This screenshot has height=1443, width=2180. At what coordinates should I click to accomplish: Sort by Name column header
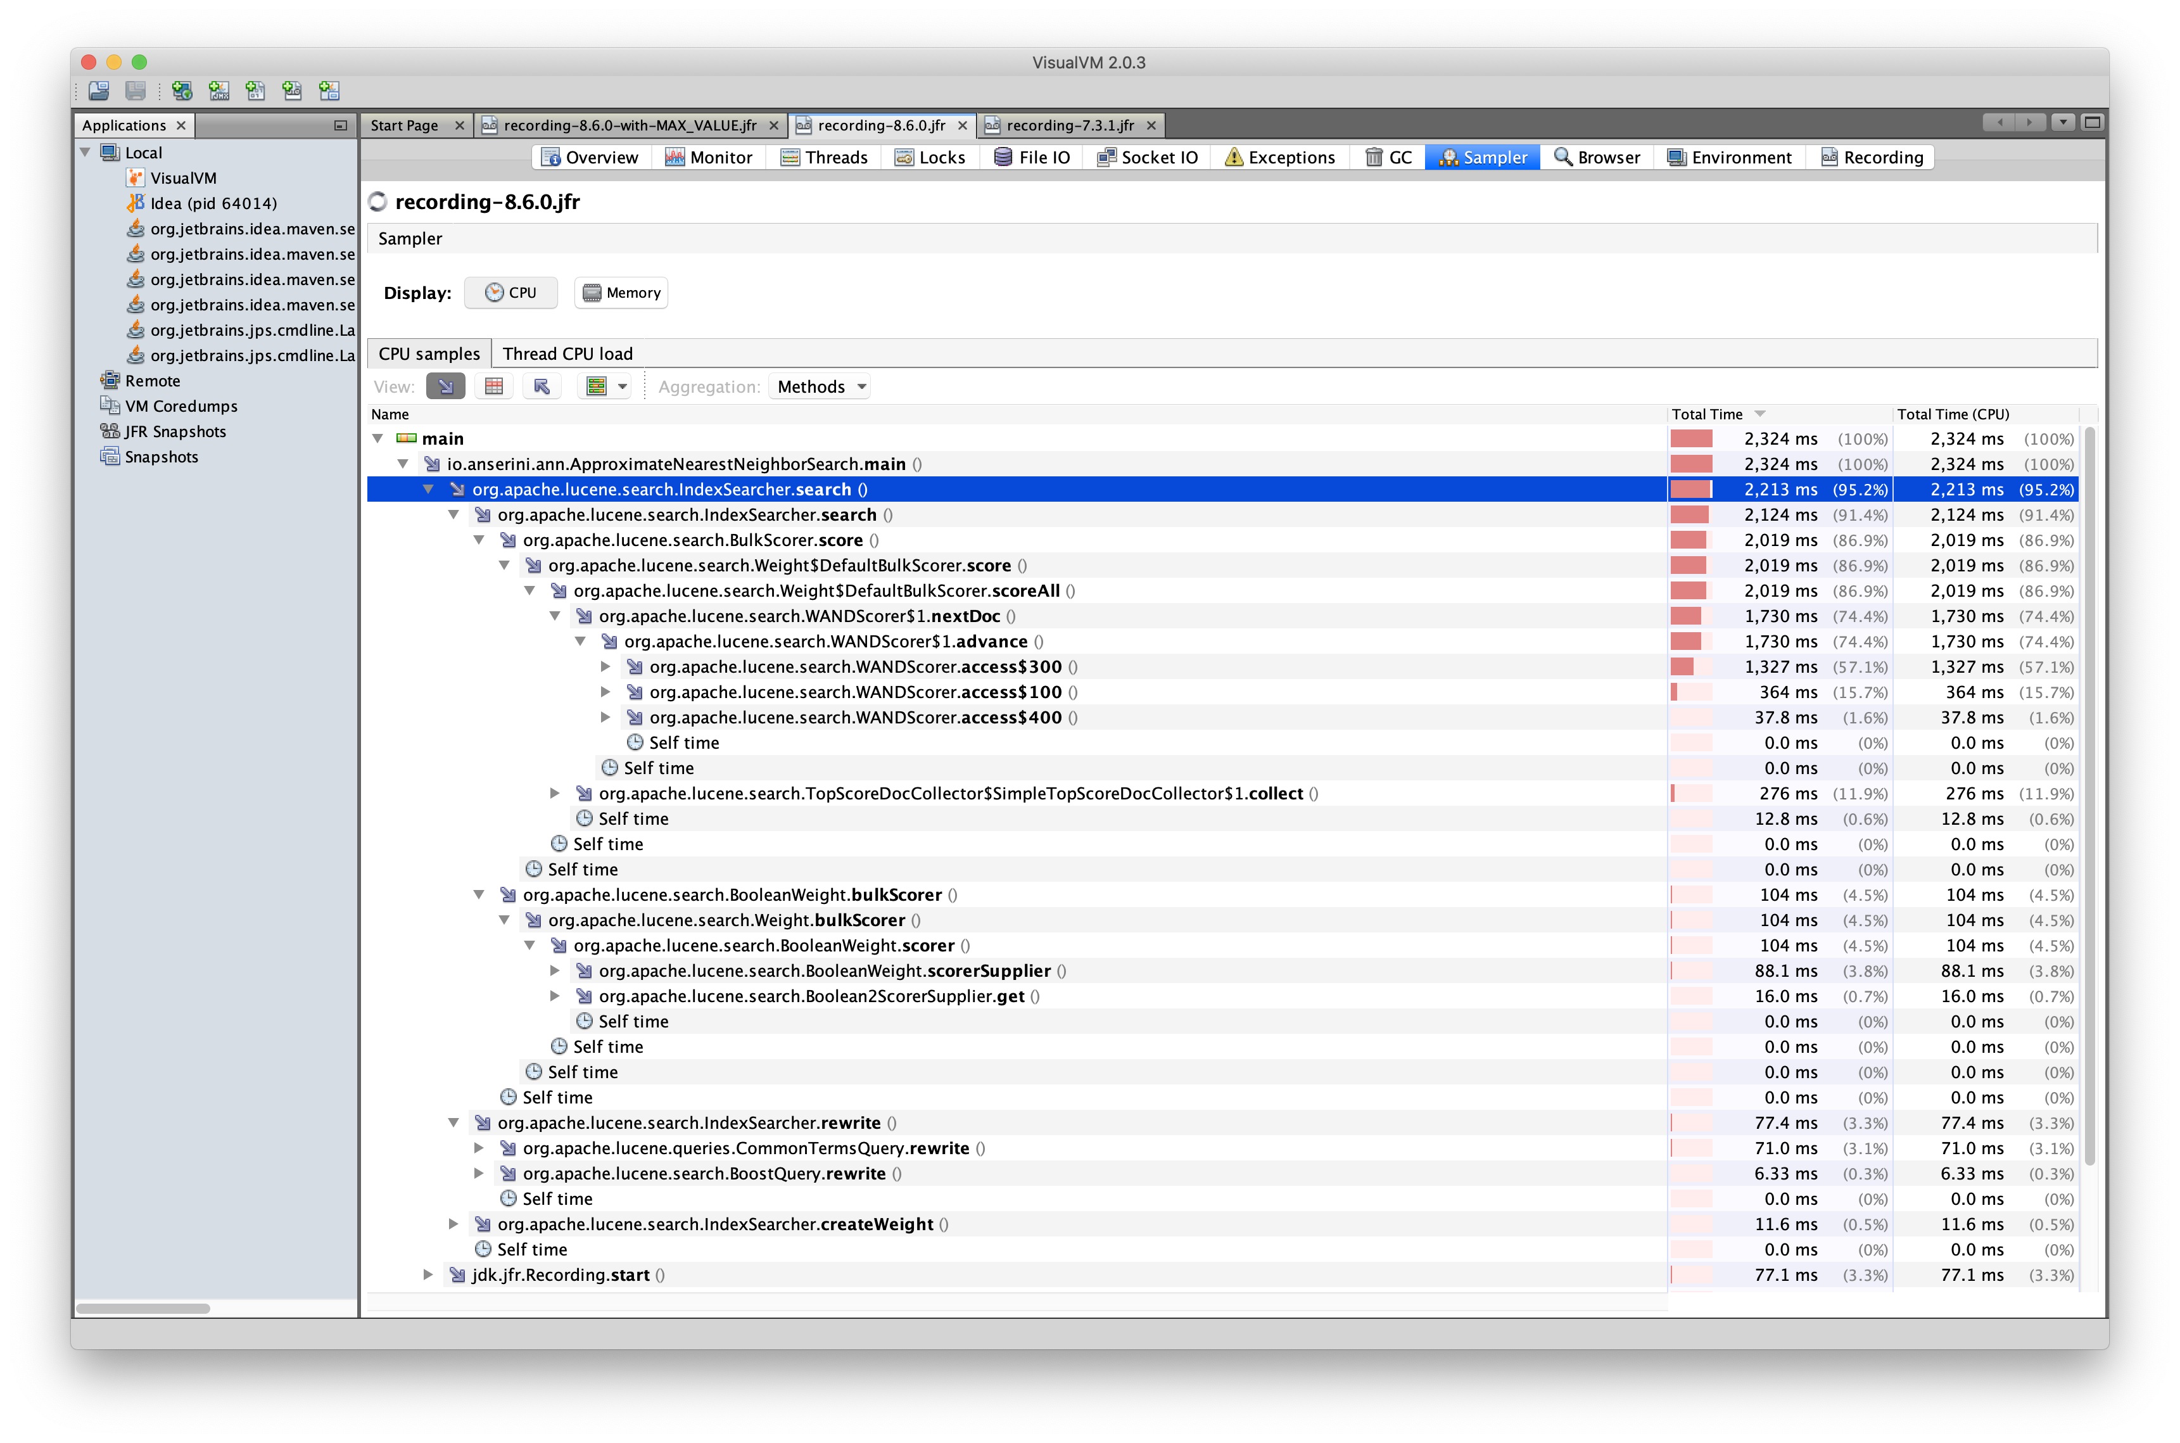click(1017, 414)
